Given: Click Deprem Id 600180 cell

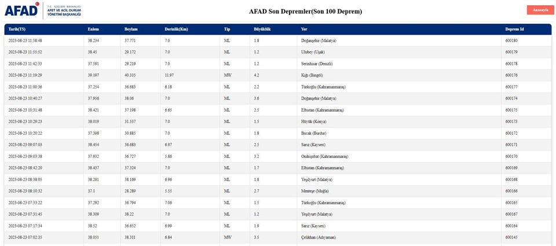Looking at the screenshot, I should (511, 41).
